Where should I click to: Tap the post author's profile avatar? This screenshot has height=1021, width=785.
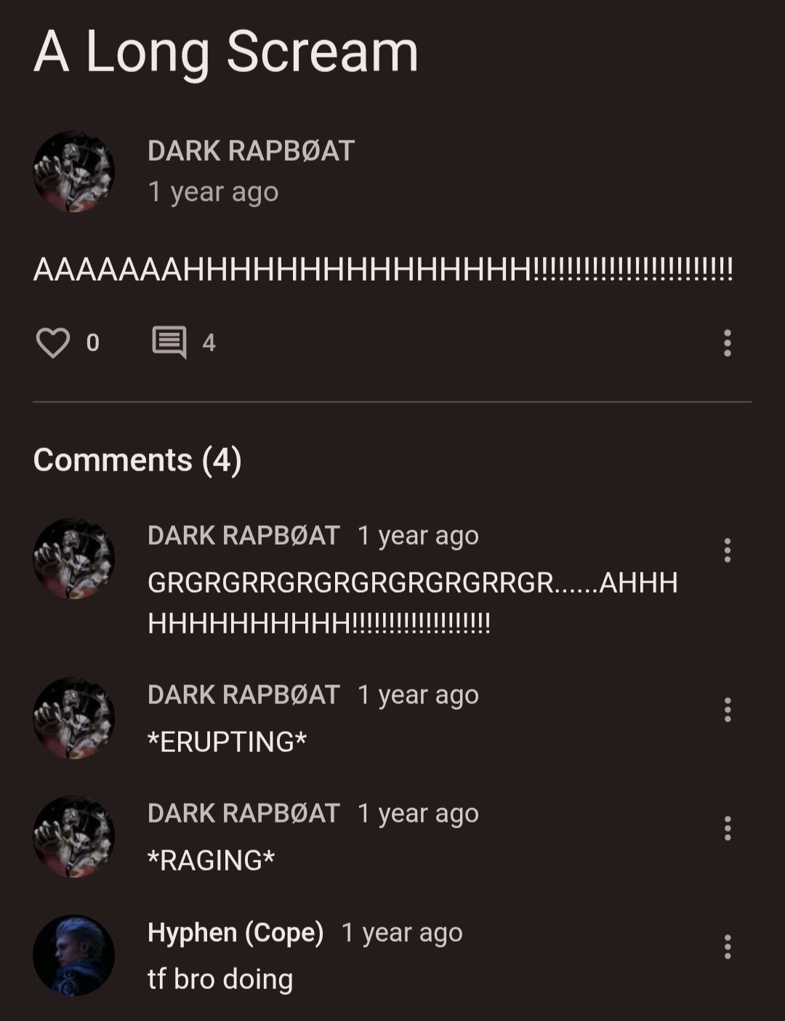pyautogui.click(x=73, y=172)
